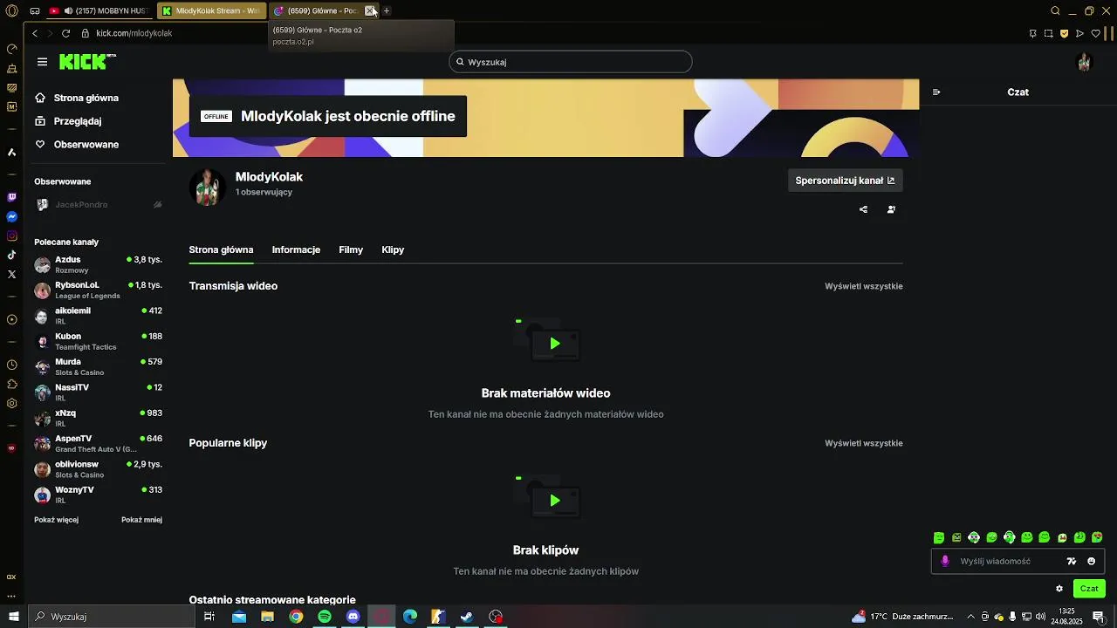Open Steam from the taskbar
Image resolution: width=1117 pixels, height=628 pixels.
pos(467,617)
